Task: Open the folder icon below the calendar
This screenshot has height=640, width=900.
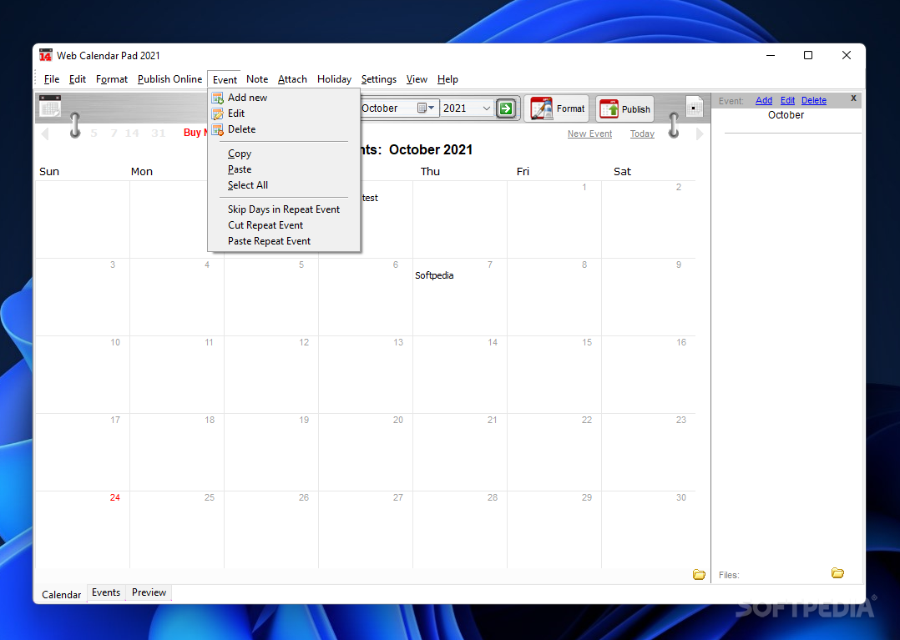Action: pyautogui.click(x=699, y=574)
